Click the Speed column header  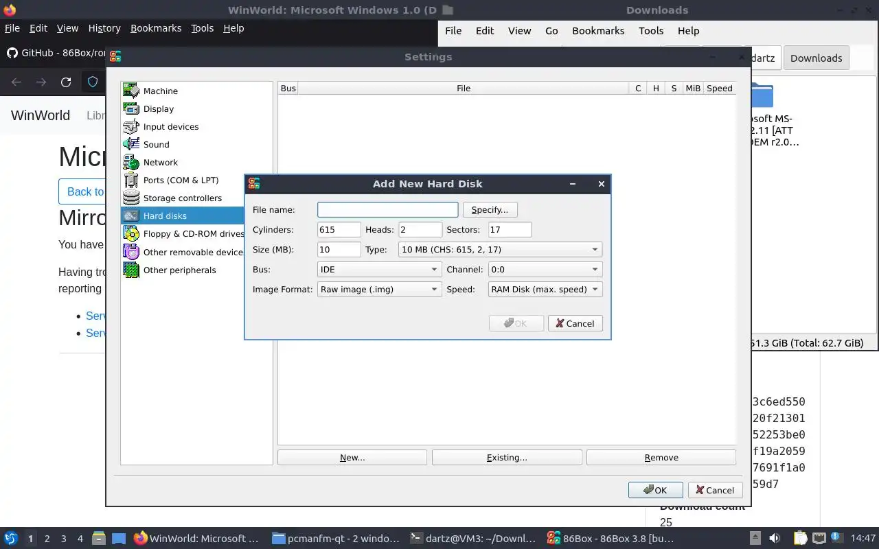(x=719, y=88)
